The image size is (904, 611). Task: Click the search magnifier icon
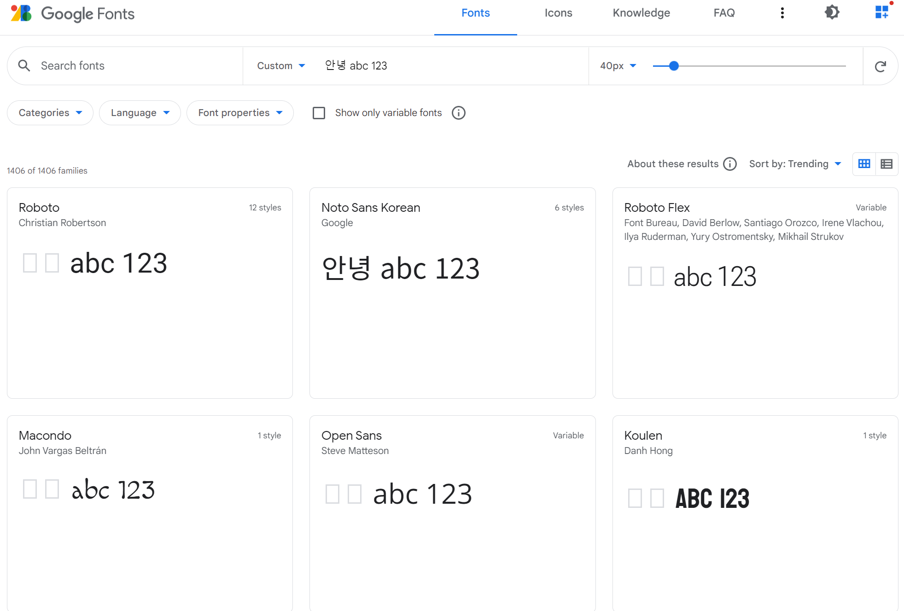24,66
